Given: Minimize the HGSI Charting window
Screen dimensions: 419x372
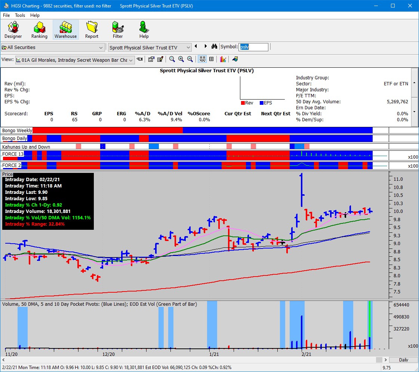Looking at the screenshot, I should tap(376, 6).
